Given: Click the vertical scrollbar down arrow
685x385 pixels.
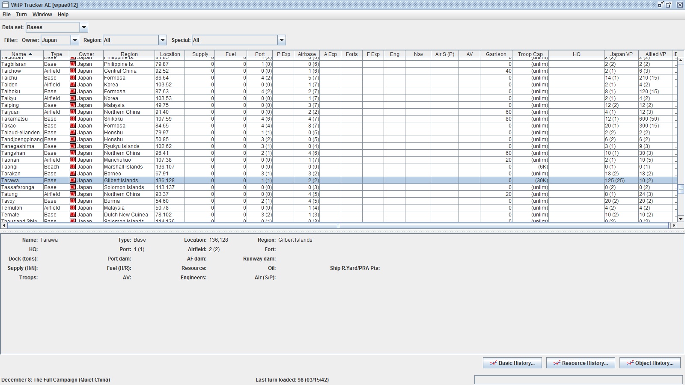Looking at the screenshot, I should coord(681,219).
